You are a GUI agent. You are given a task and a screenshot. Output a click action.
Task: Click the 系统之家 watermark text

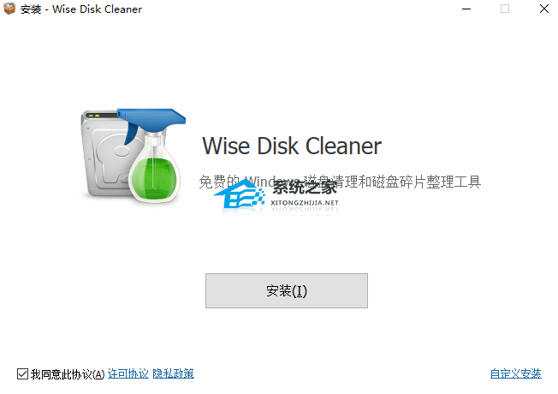tap(305, 188)
